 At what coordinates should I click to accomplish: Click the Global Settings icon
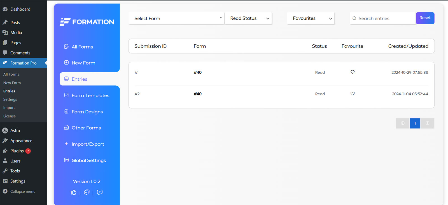66,160
